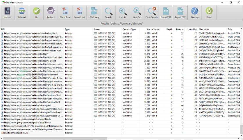Image resolution: width=243 pixels, height=140 pixels.
Task: Click Links Out value 40
Action: [x=196, y=95]
